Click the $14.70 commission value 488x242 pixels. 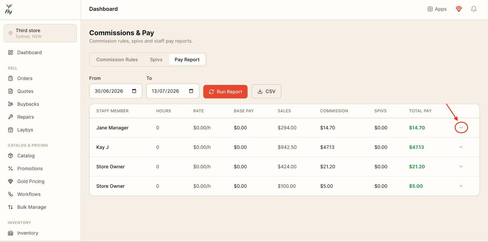pos(328,128)
